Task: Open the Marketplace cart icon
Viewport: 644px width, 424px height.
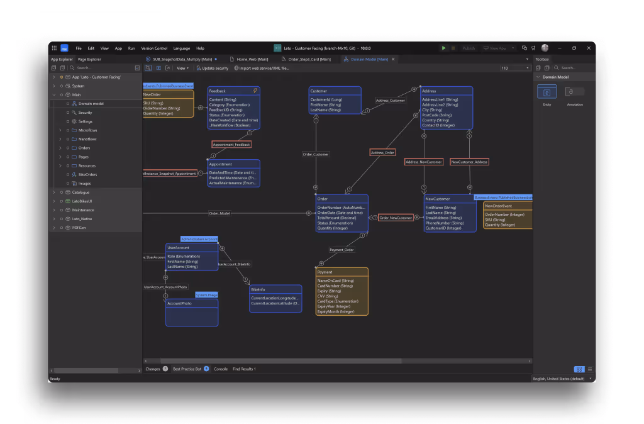Action: pyautogui.click(x=533, y=48)
